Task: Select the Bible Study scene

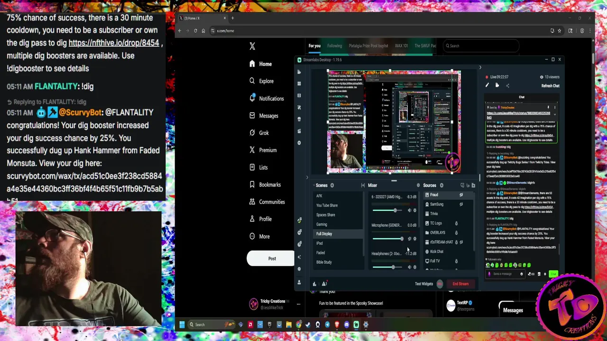Action: click(x=338, y=262)
